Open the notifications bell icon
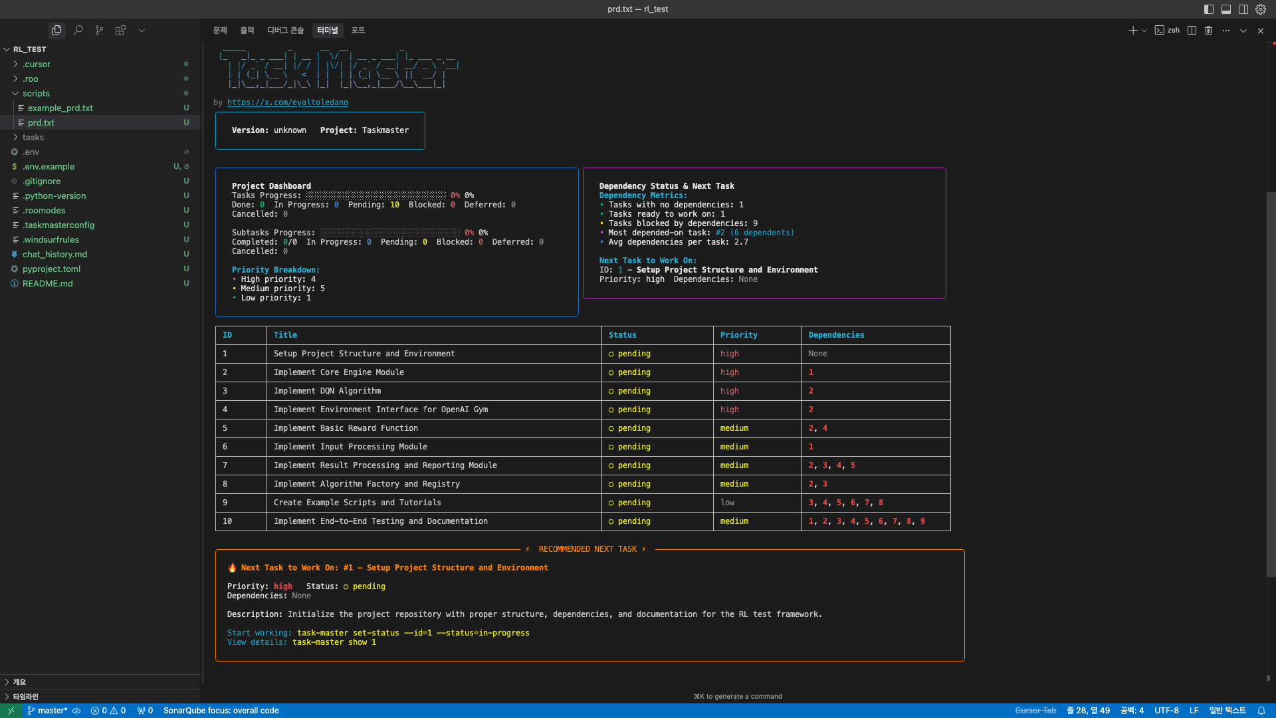1276x718 pixels. 1261,711
